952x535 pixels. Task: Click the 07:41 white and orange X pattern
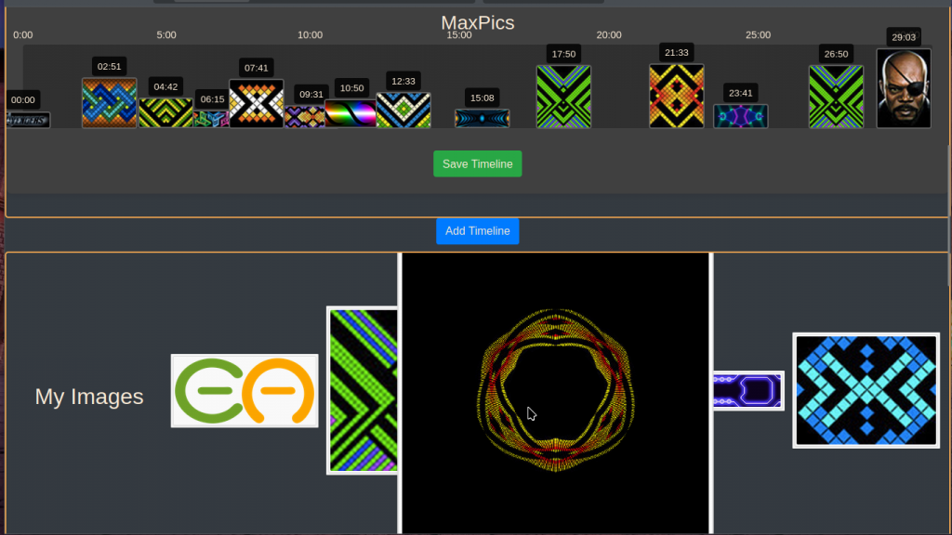(x=257, y=104)
